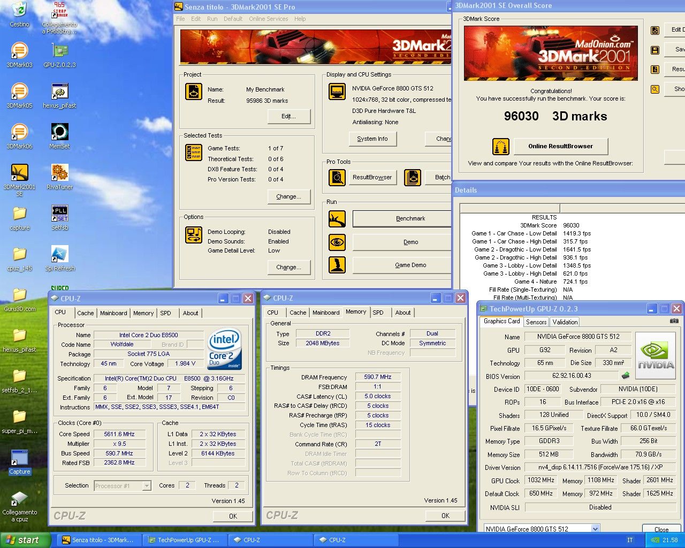Screen dimensions: 685x548
Task: Launch the GPU-Z.0.2.3 desktop icon
Action: click(59, 55)
